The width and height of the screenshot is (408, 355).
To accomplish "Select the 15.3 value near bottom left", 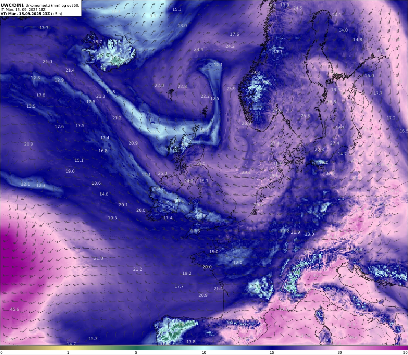I will pos(93,338).
